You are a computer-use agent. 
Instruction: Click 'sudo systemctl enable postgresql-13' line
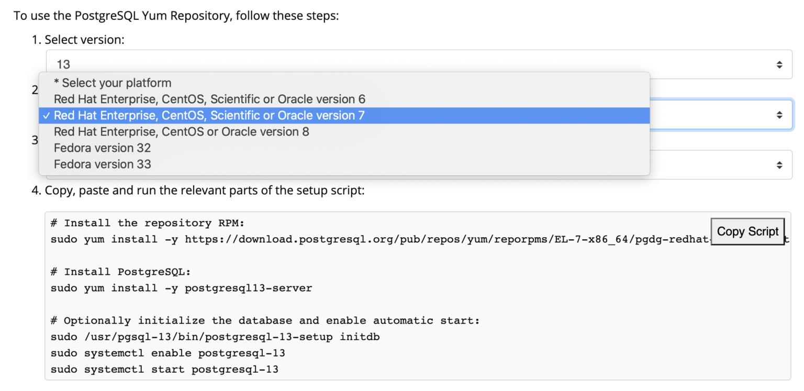(x=168, y=353)
